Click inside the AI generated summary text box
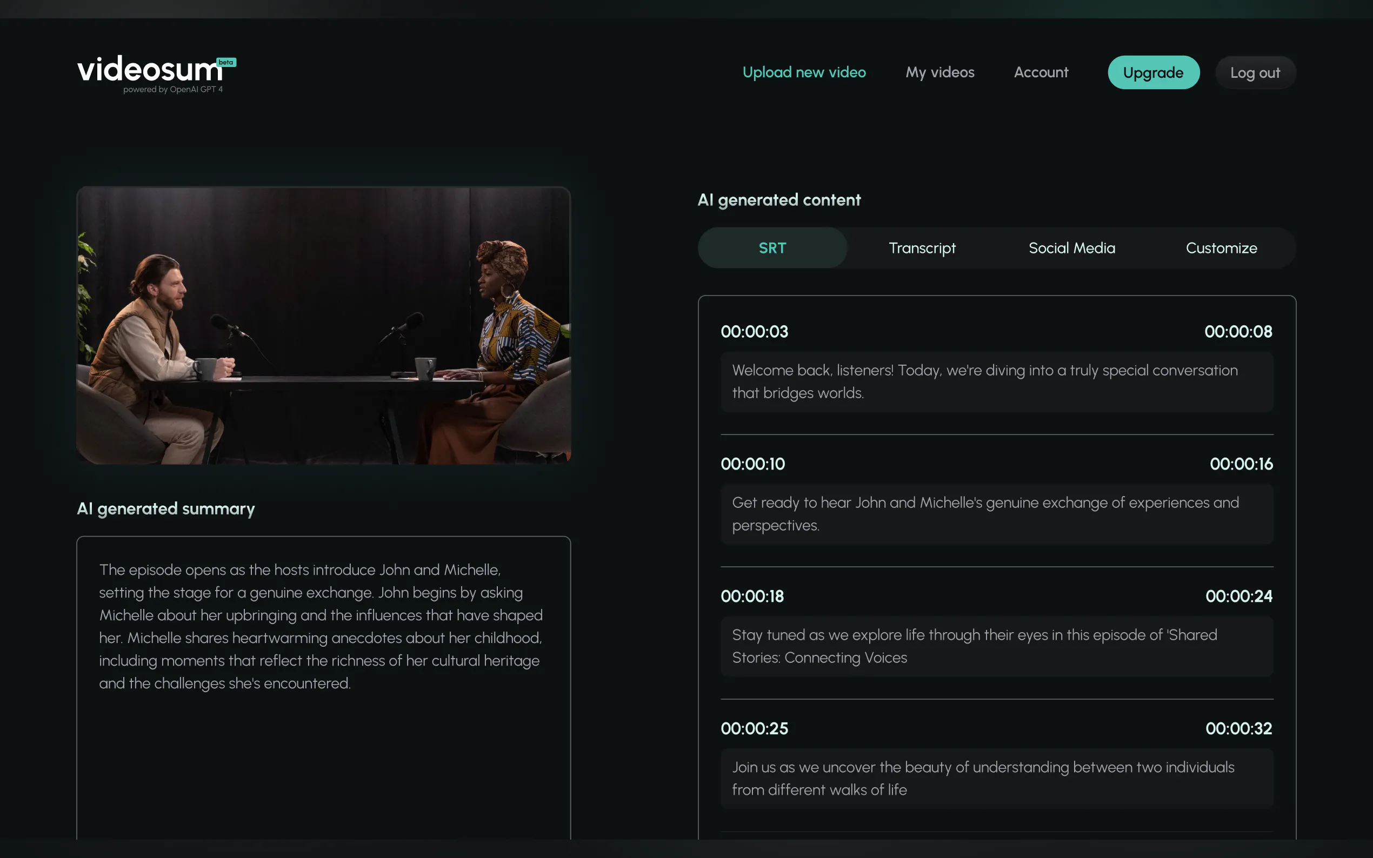The image size is (1373, 858). [x=324, y=687]
